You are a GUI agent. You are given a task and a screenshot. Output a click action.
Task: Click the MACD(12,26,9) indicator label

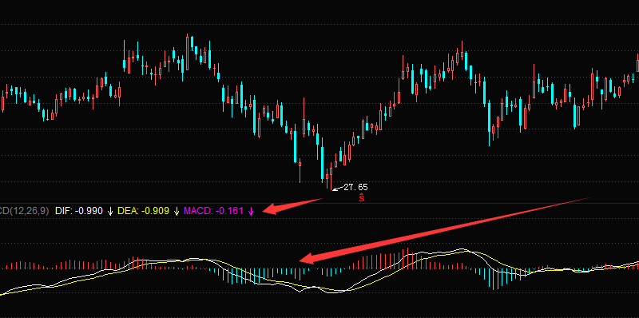point(25,211)
